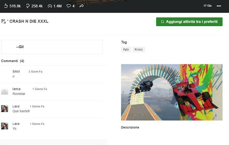
Task: Click the '17 Giu' date
Action: click(x=208, y=6)
